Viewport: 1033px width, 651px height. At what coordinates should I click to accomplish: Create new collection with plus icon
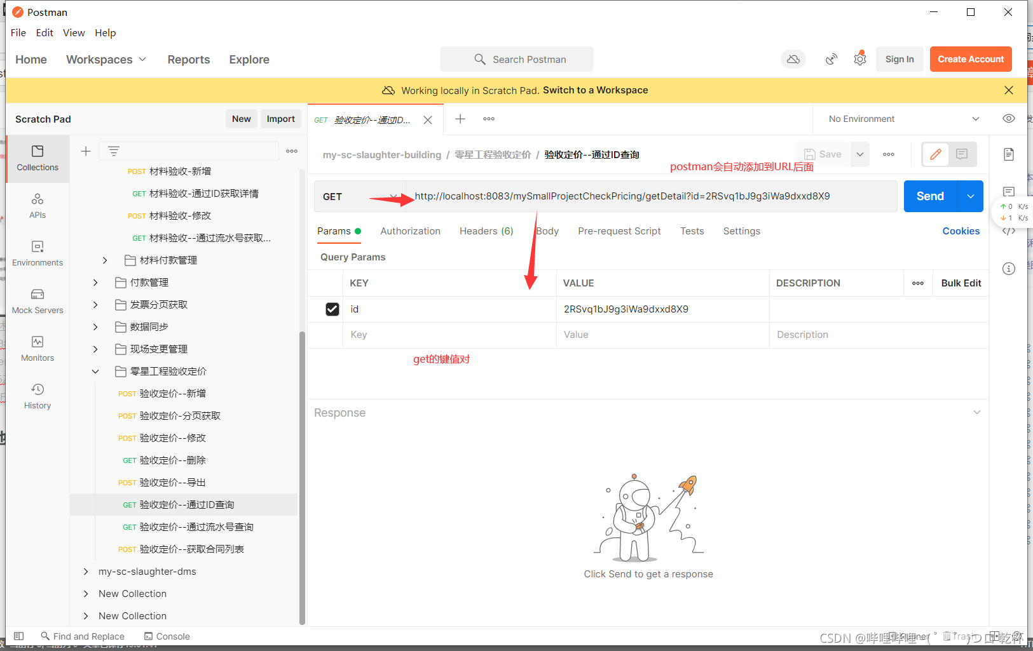tap(86, 151)
